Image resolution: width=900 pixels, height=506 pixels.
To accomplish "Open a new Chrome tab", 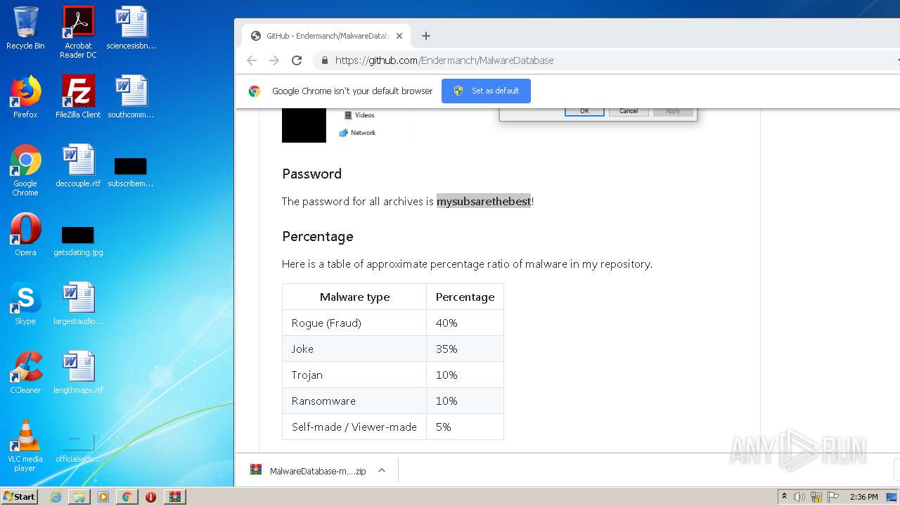I will pyautogui.click(x=425, y=36).
